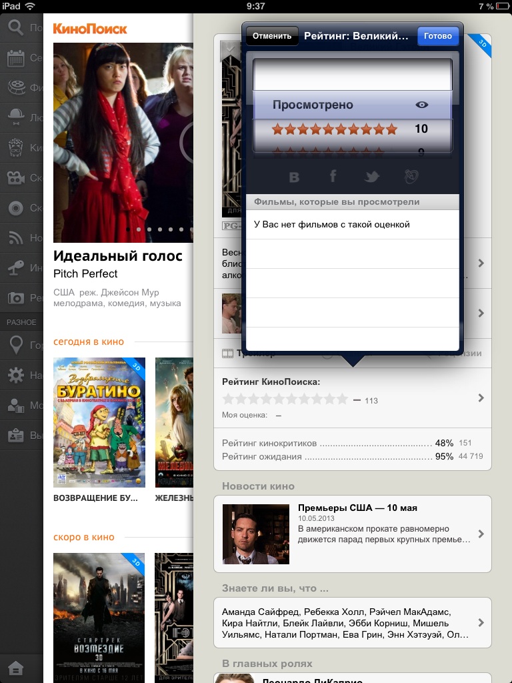Open 'Премьеры США — 10 мая' news chevron
Screen dimensions: 512x683
pyautogui.click(x=481, y=534)
